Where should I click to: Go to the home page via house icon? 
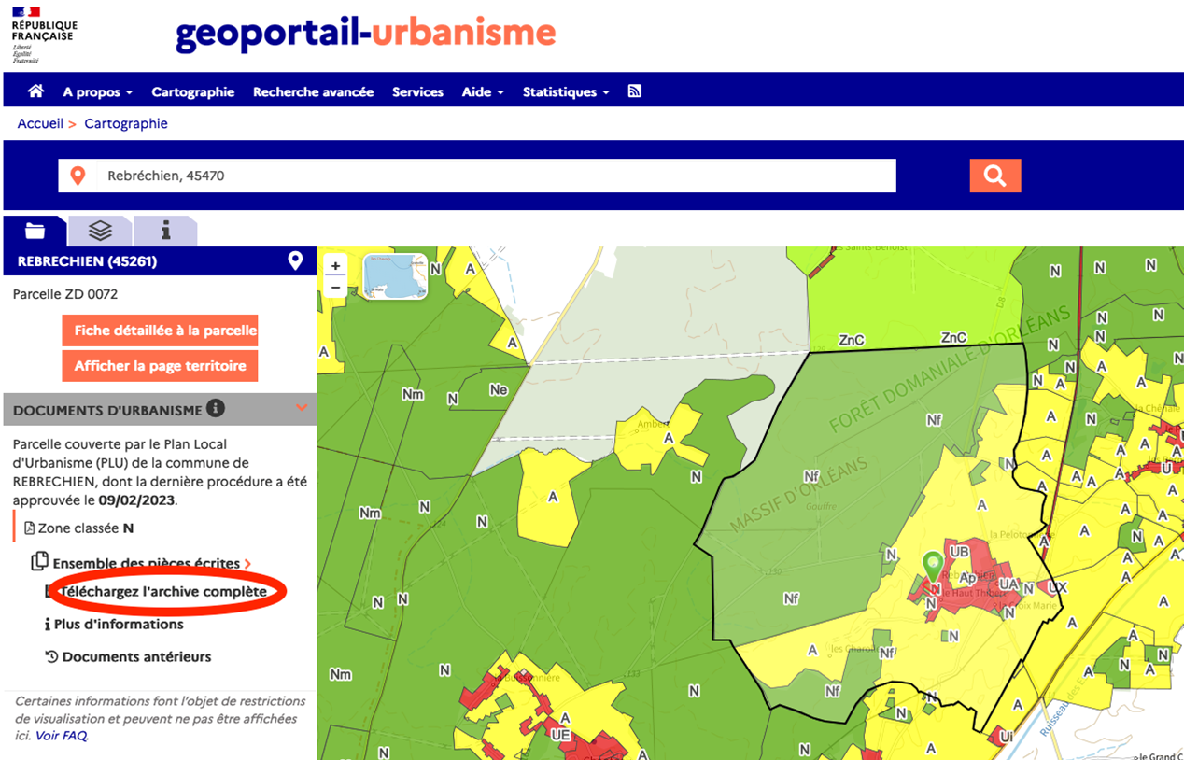tap(36, 91)
